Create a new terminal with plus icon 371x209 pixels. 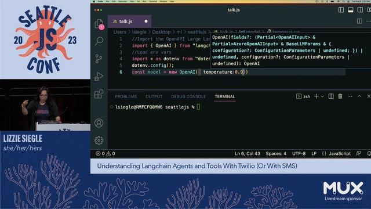coord(316,96)
